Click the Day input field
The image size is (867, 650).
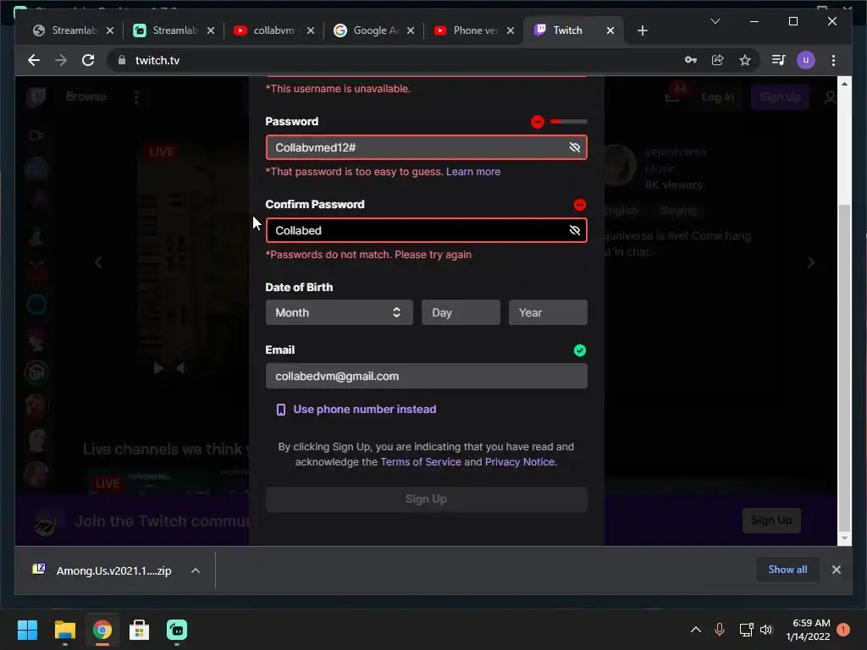(x=461, y=312)
